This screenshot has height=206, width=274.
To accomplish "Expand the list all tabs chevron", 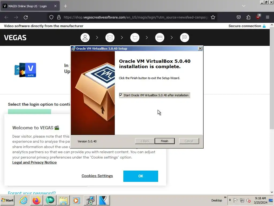I will click(x=244, y=6).
